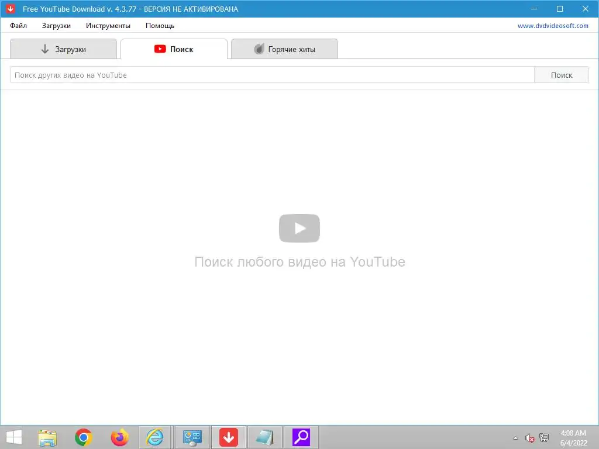This screenshot has height=449, width=599.
Task: Maximize the Free YouTube Download window
Action: tap(560, 9)
